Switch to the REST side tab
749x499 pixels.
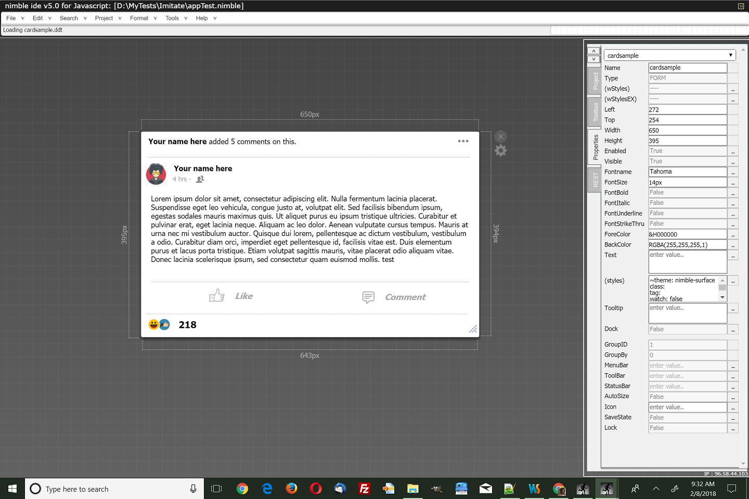click(595, 180)
